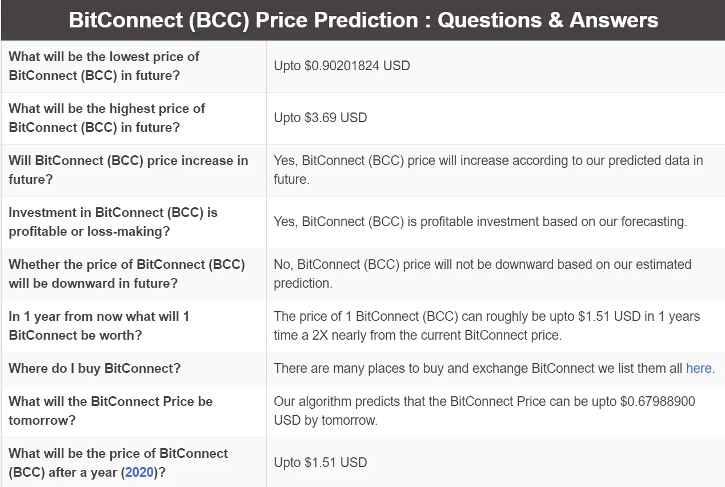Click the 'profitable investment' answer text
Screen dimensions: 725x487
[x=480, y=222]
